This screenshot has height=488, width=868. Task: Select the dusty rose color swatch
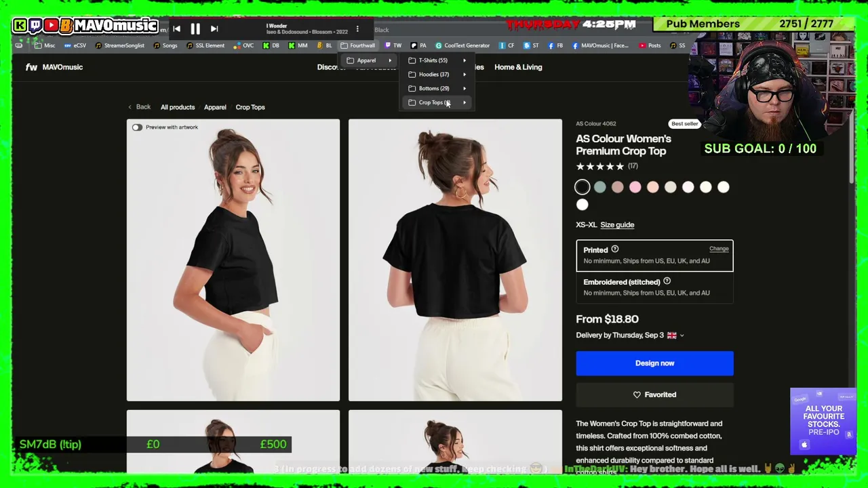click(618, 187)
